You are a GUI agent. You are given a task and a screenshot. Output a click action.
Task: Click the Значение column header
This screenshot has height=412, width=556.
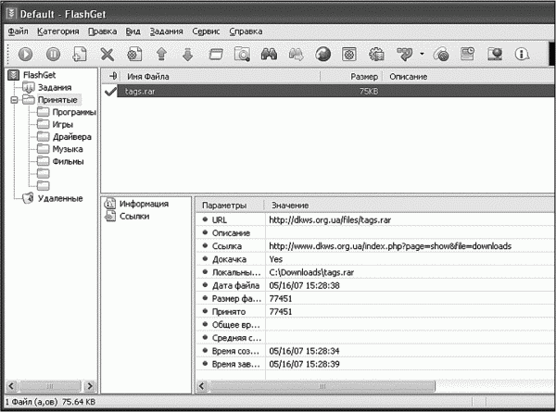click(290, 206)
